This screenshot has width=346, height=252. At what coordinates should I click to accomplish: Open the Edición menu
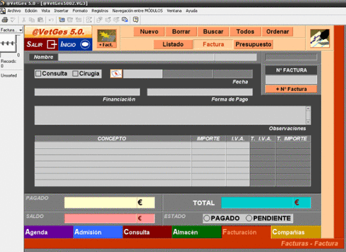pyautogui.click(x=31, y=11)
